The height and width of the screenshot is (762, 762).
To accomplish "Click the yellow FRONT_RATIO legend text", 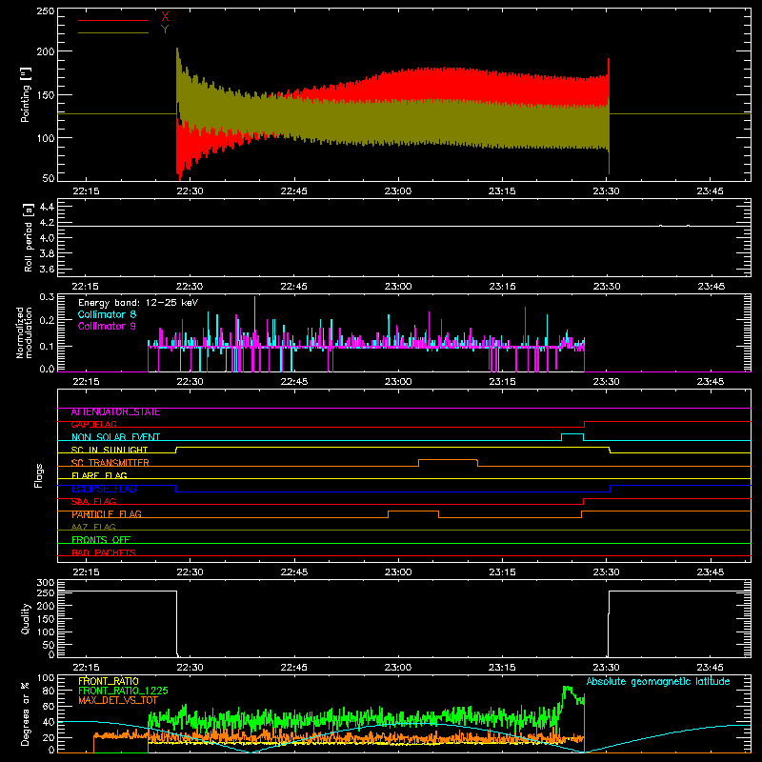I will click(109, 681).
